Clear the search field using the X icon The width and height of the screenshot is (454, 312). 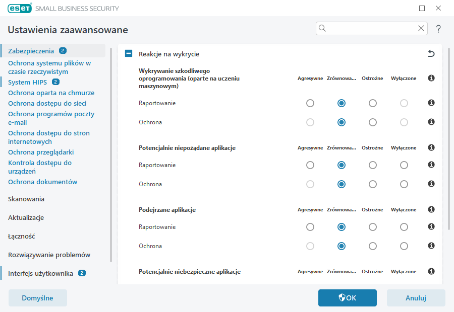coord(421,28)
